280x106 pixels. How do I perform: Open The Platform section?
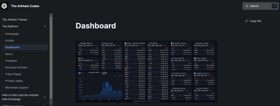tap(10, 26)
